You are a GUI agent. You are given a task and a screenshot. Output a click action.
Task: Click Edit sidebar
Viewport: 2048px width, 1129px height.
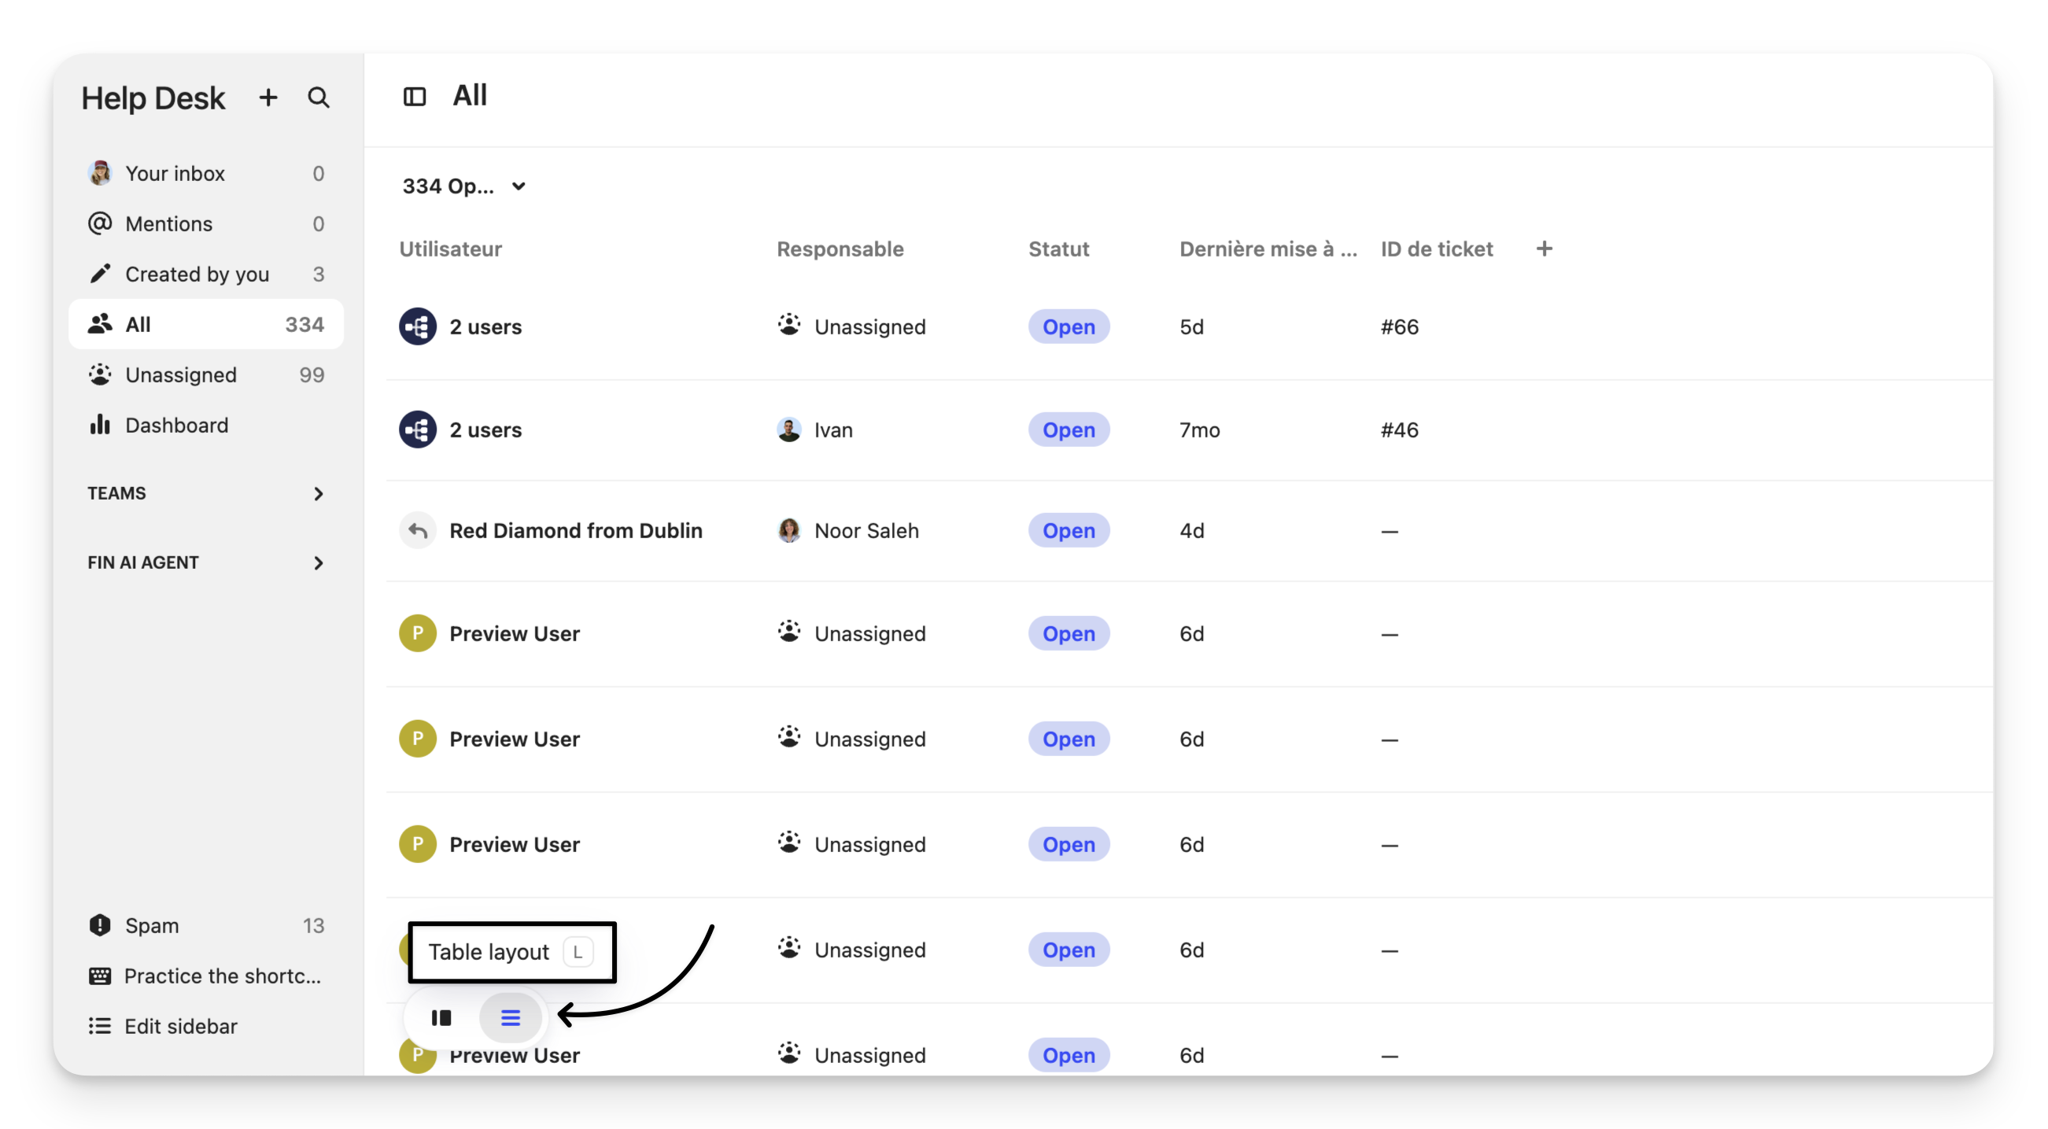point(206,1027)
